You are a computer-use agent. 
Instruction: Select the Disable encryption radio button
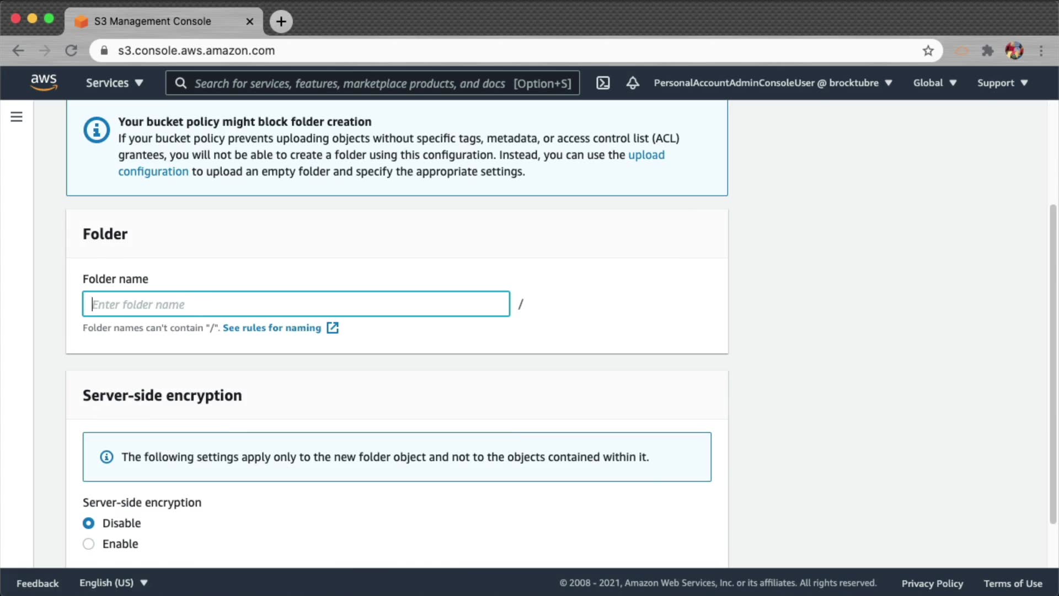pos(88,523)
